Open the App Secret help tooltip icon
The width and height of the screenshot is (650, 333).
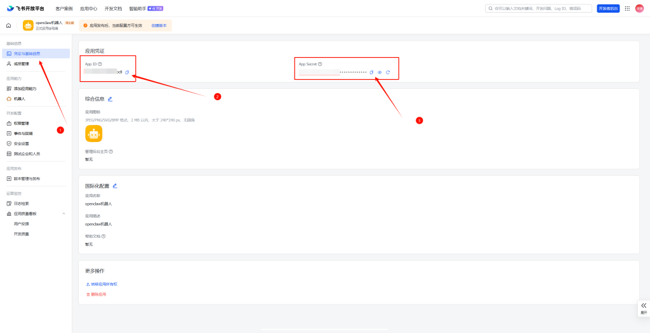click(320, 64)
